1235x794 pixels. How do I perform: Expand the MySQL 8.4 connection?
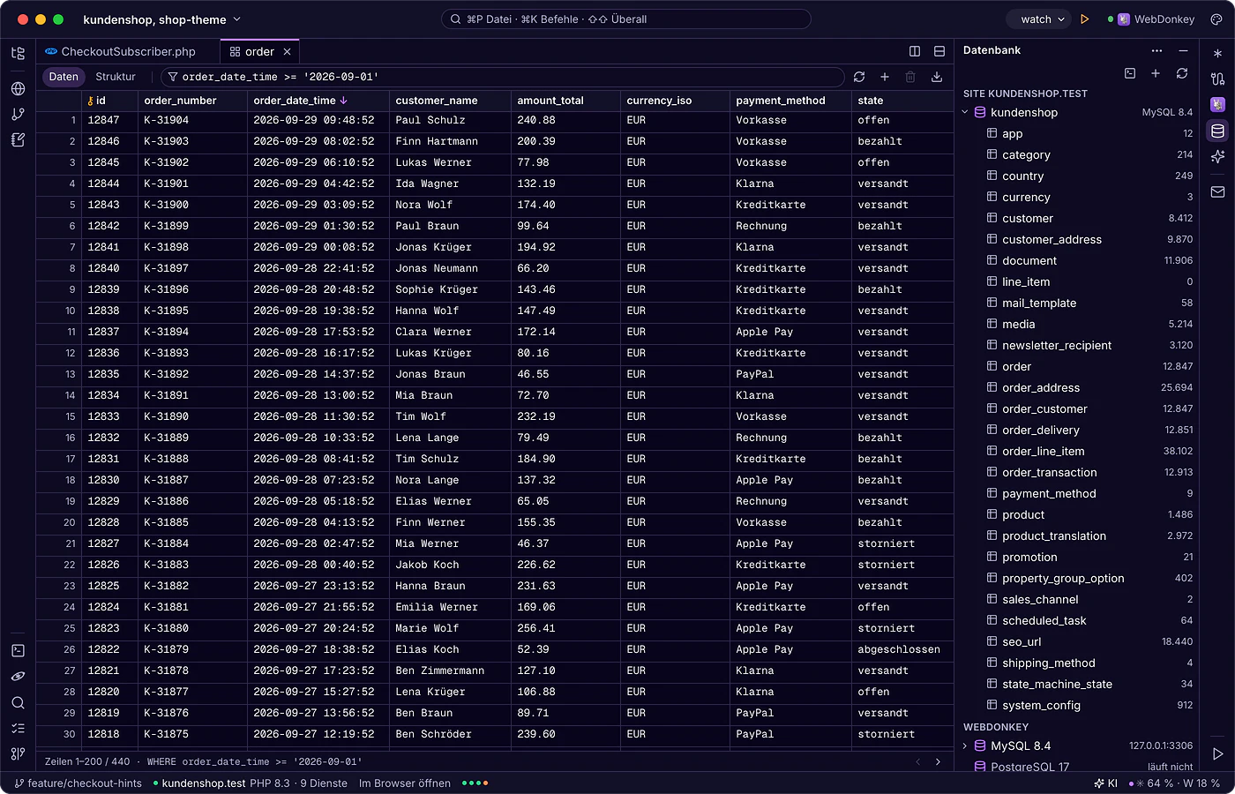tap(965, 746)
